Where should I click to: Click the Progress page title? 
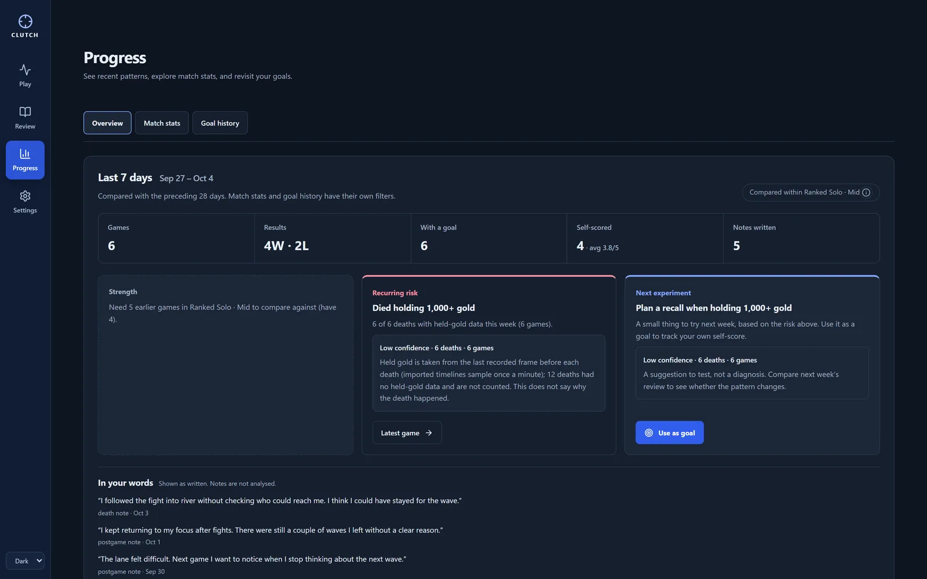pyautogui.click(x=115, y=58)
